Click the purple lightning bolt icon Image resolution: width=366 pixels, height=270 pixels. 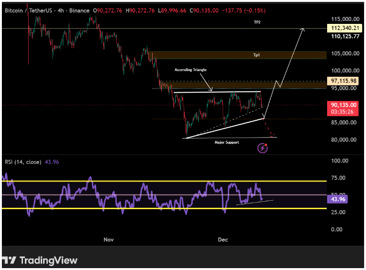[x=263, y=148]
